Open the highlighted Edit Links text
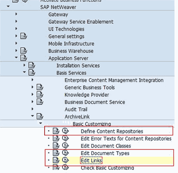This screenshot has height=173, width=178. [91, 161]
